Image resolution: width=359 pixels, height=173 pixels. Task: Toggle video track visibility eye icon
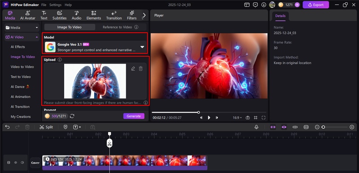16,163
